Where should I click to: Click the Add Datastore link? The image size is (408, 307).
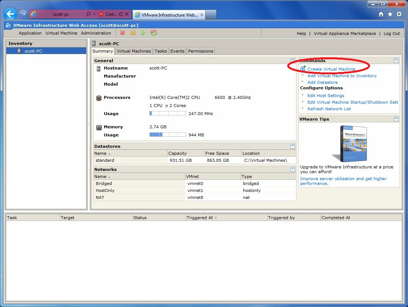323,82
